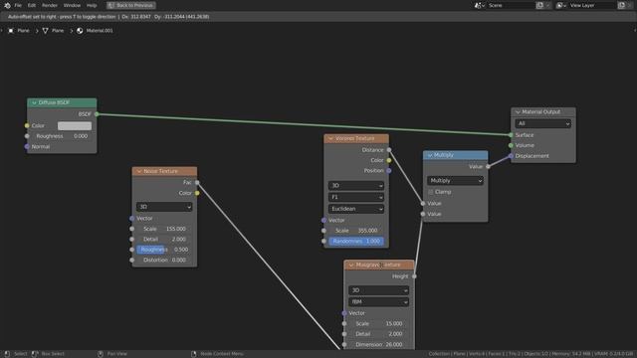This screenshot has height=358, width=637.
Task: Click the Multiply node Value output socket
Action: (488, 166)
